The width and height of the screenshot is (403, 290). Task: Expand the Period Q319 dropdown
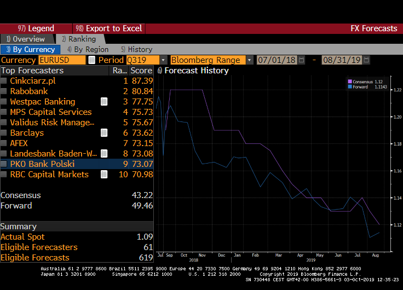coord(163,60)
